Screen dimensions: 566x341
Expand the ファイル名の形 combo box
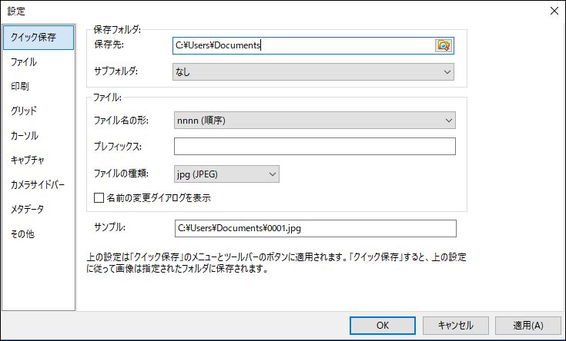click(314, 121)
